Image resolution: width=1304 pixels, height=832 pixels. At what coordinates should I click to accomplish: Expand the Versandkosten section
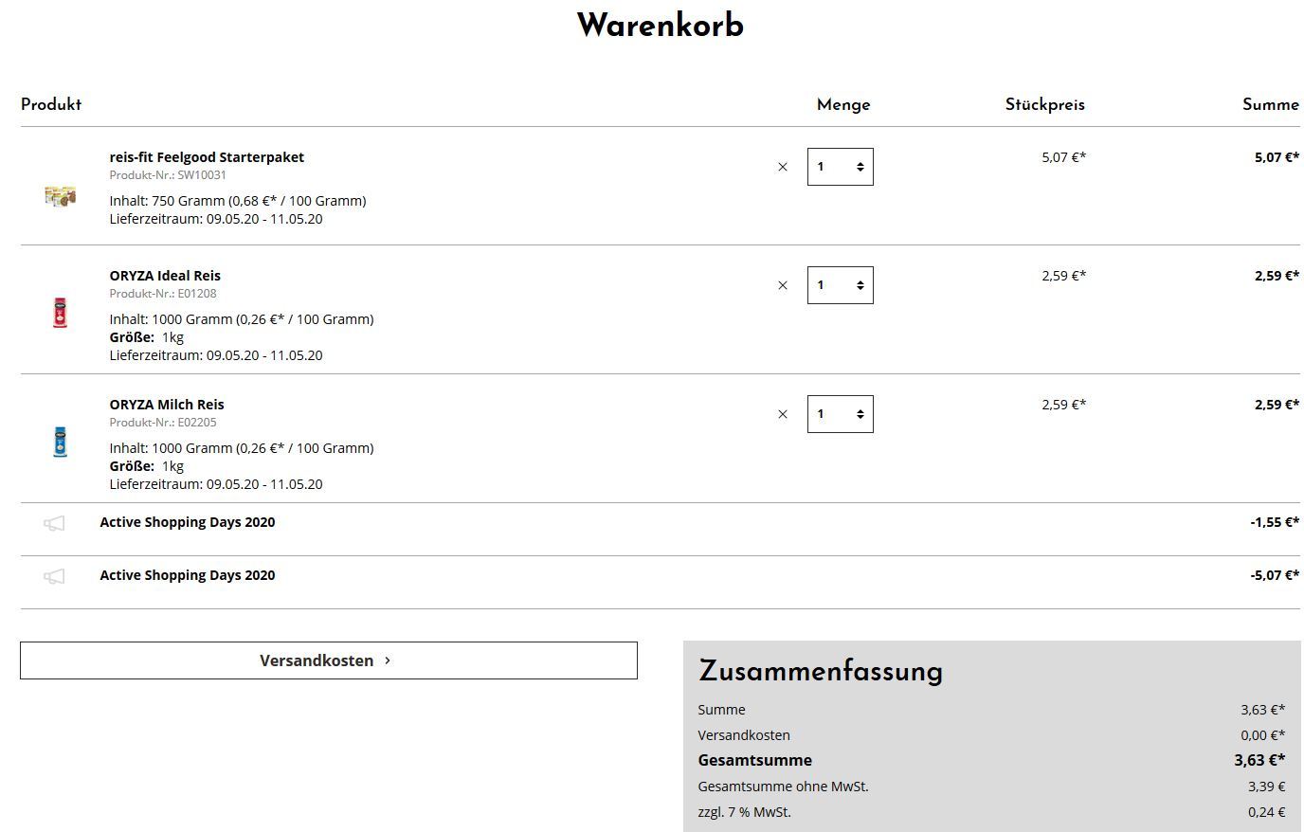pyautogui.click(x=328, y=660)
